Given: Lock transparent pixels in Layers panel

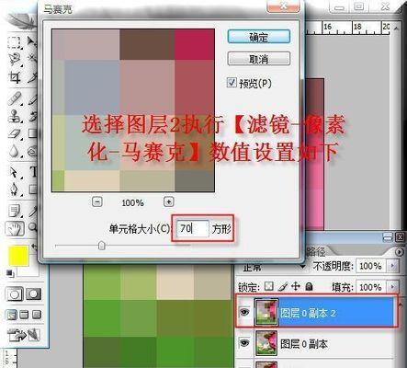Looking at the screenshot, I should tap(268, 286).
